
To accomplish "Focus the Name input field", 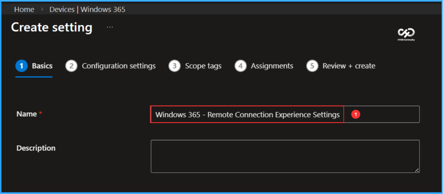I will [285, 114].
